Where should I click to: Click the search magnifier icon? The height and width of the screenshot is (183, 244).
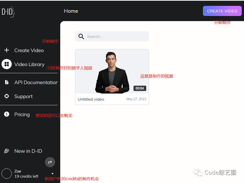point(81,36)
